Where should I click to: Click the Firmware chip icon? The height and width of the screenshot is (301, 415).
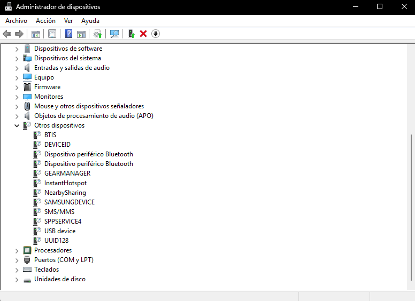coord(27,87)
